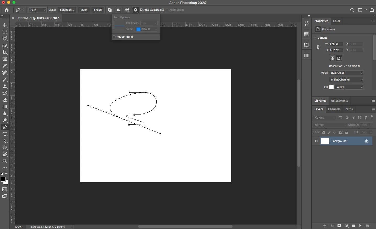Open the White fill dropdown
This screenshot has width=376, height=229.
tap(349, 87)
